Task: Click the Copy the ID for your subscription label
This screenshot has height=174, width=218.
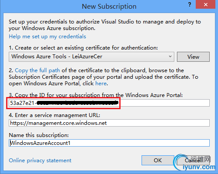Action: coord(96,95)
